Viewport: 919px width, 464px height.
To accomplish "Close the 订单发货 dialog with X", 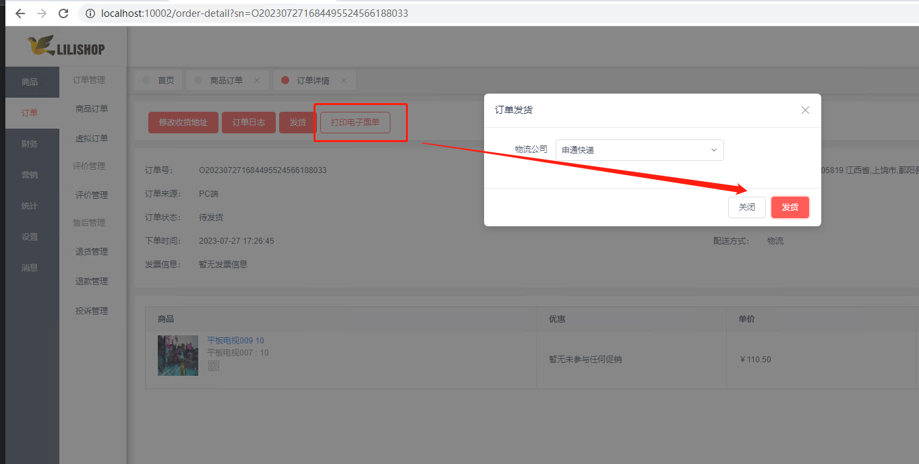I will pyautogui.click(x=805, y=110).
